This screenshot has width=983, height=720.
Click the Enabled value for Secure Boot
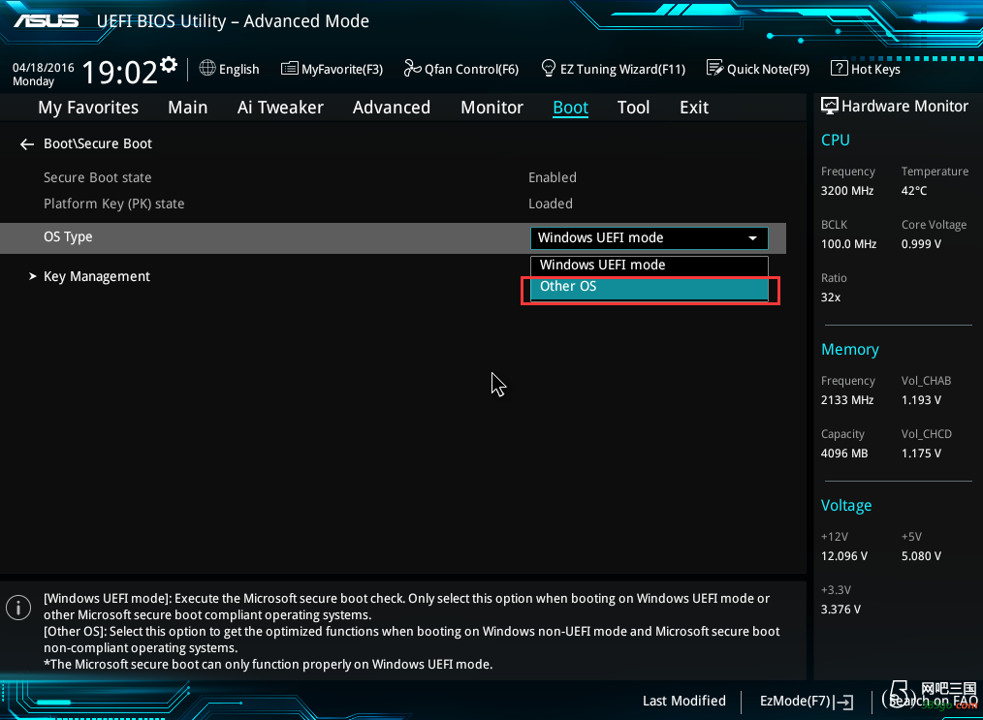pyautogui.click(x=553, y=177)
